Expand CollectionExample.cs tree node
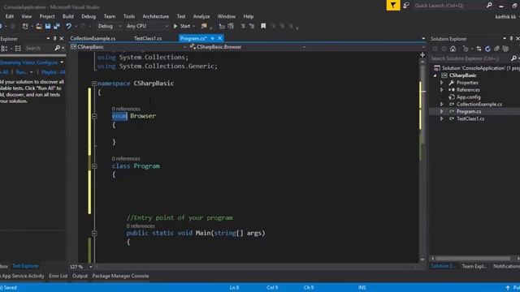 (441, 105)
